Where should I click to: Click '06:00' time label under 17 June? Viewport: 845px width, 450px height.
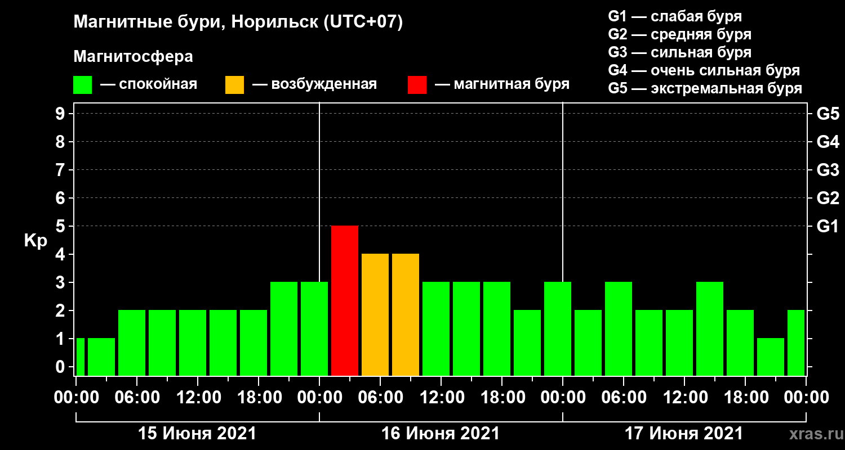click(624, 397)
